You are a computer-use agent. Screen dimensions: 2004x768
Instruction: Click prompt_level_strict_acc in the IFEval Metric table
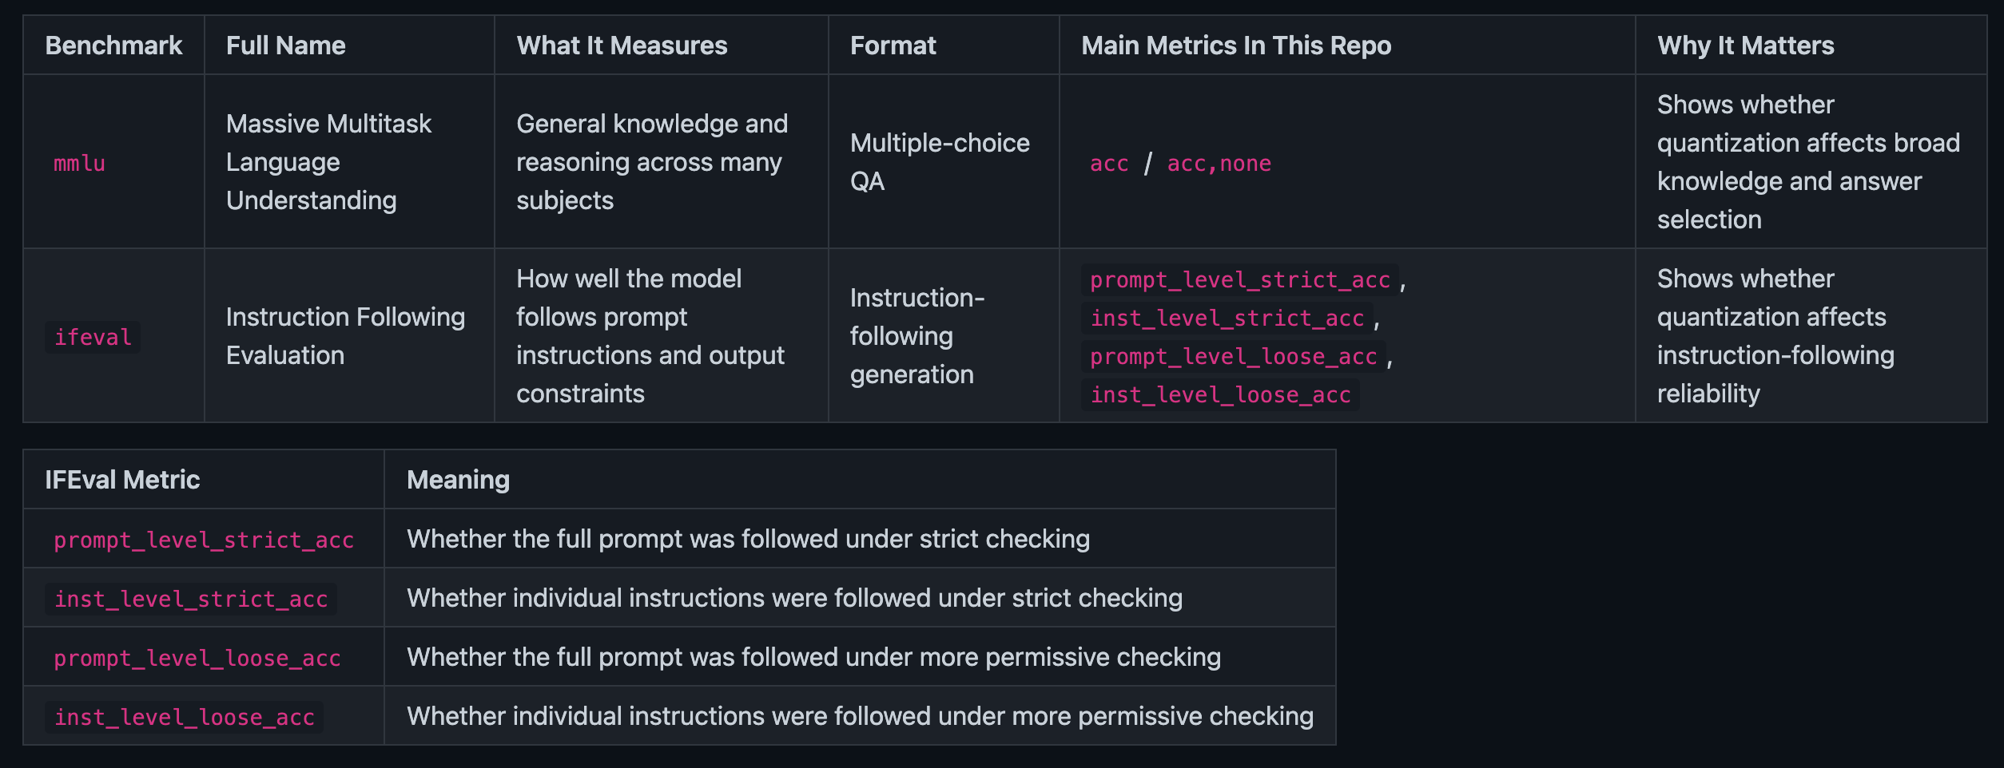coord(203,540)
